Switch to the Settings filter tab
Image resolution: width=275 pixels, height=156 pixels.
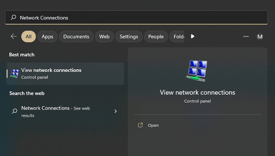[x=129, y=36]
